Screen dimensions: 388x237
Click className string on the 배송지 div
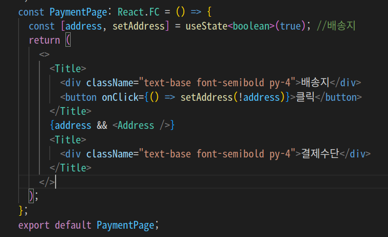(x=217, y=83)
